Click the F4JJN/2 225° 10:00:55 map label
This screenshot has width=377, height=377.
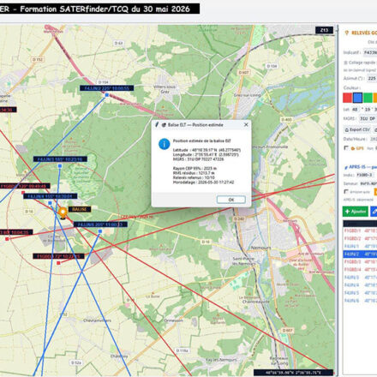(x=107, y=88)
